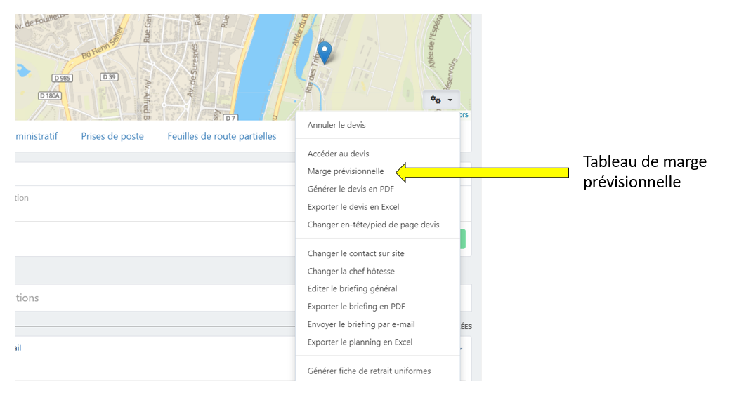Click the partially visible "Administratif" tab

click(37, 136)
